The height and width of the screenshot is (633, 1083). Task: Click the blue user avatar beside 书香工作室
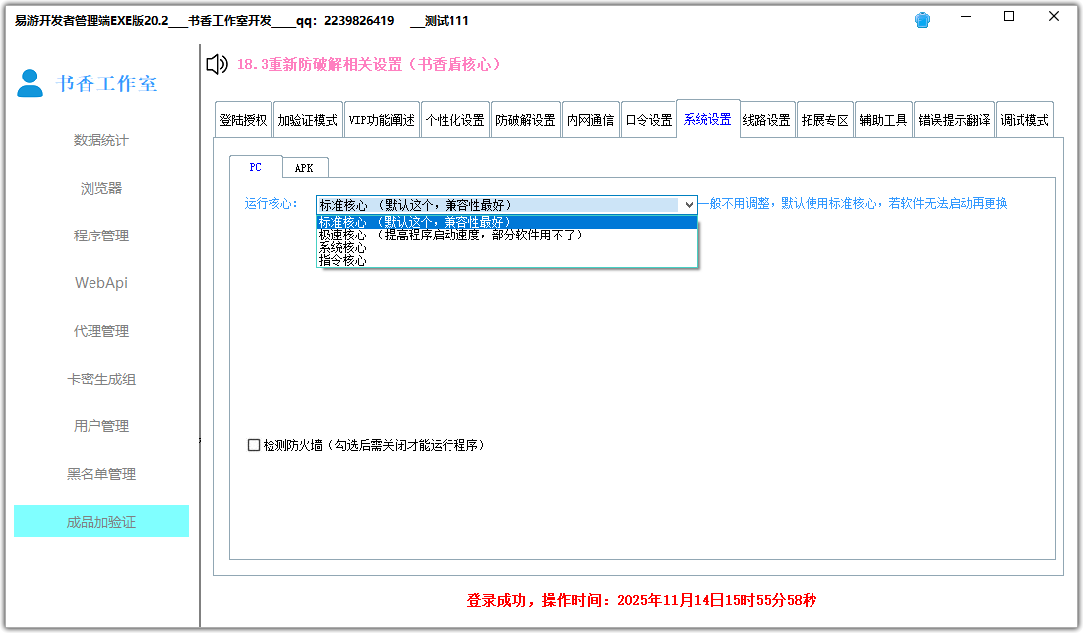28,84
